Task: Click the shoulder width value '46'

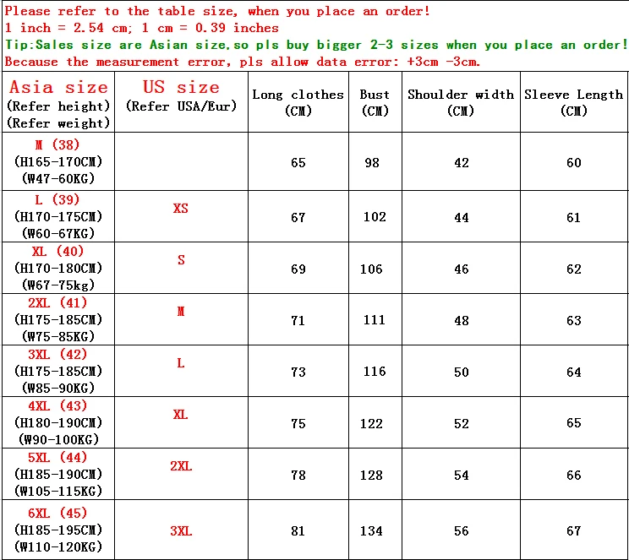Action: click(462, 269)
